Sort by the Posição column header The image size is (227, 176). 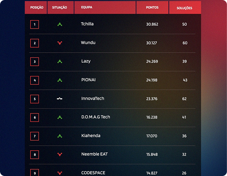36,8
